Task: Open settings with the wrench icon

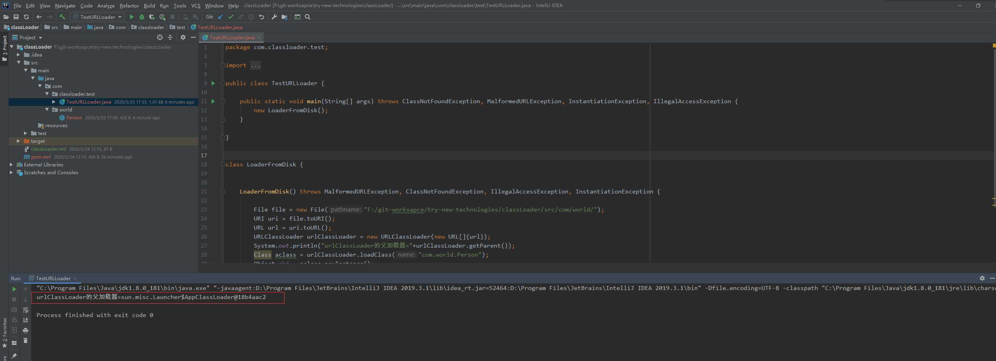Action: coord(274,17)
